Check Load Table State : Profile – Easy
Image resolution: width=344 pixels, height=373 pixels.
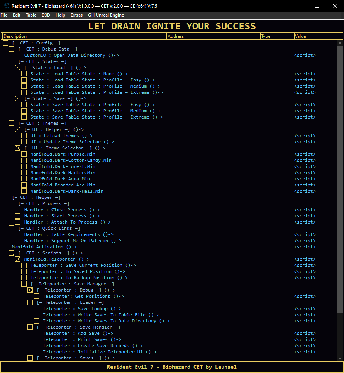[x=24, y=80]
